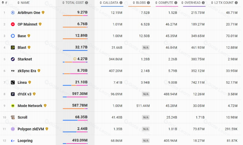Click the Polygon zkEVM purple logo
The width and height of the screenshot is (243, 145).
(13, 129)
